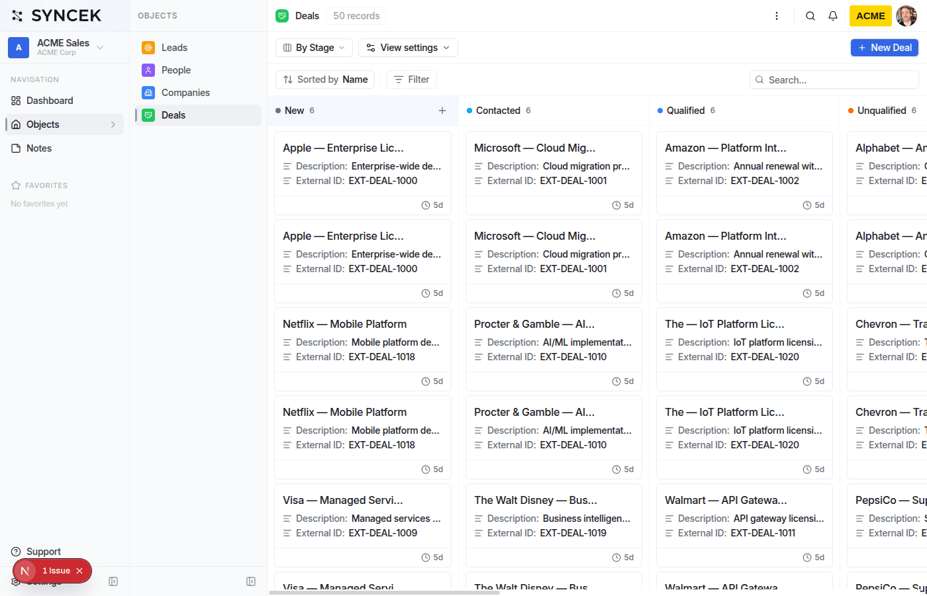927x596 pixels.
Task: Select Companies in the objects list
Action: [x=198, y=93]
